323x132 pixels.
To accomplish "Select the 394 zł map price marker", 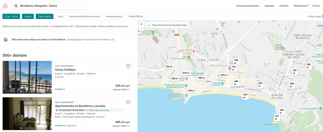I will pos(260,85).
